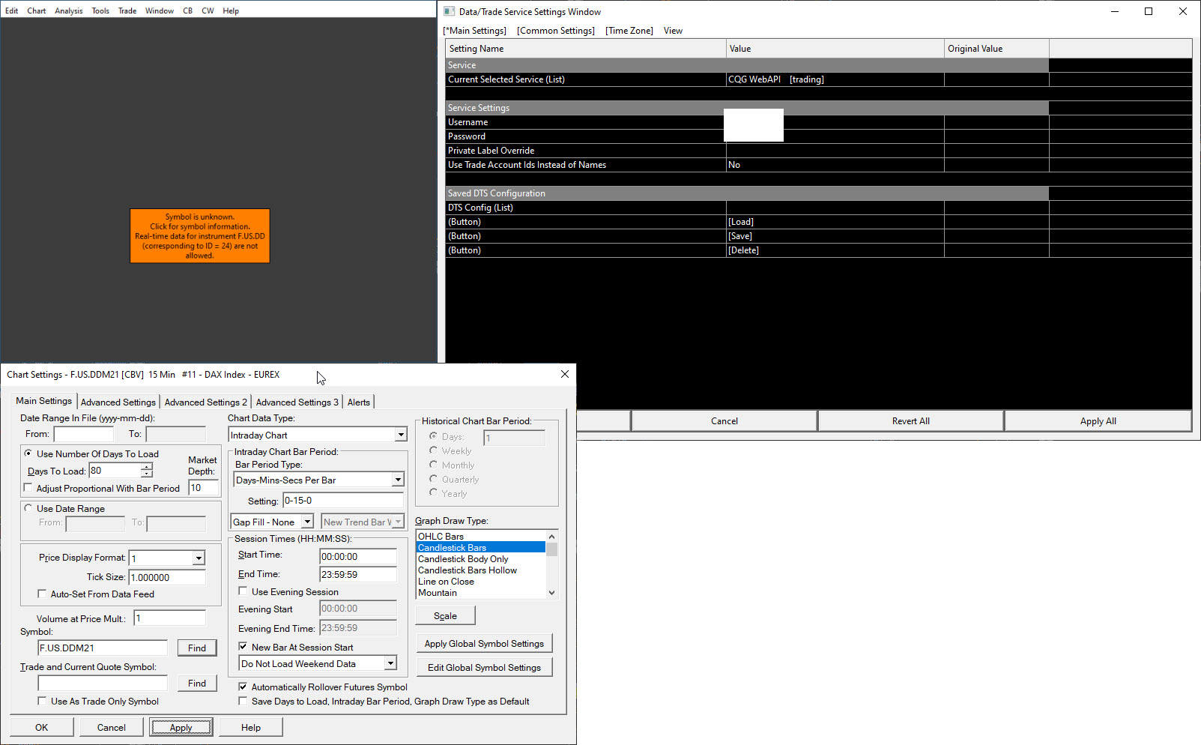Select Candlestick Bars Hollow in list
This screenshot has width=1201, height=745.
[468, 570]
